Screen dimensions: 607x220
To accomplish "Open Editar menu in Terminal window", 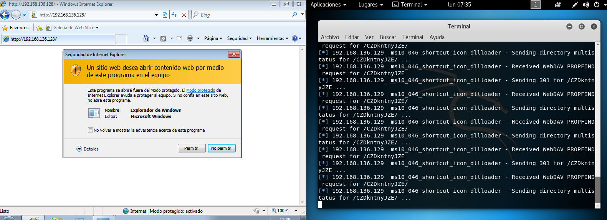I will coord(352,37).
